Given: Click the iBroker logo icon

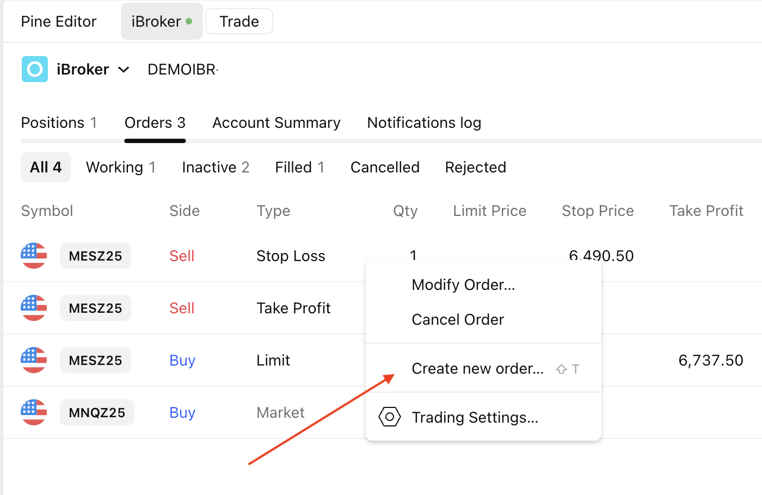Looking at the screenshot, I should click(35, 69).
